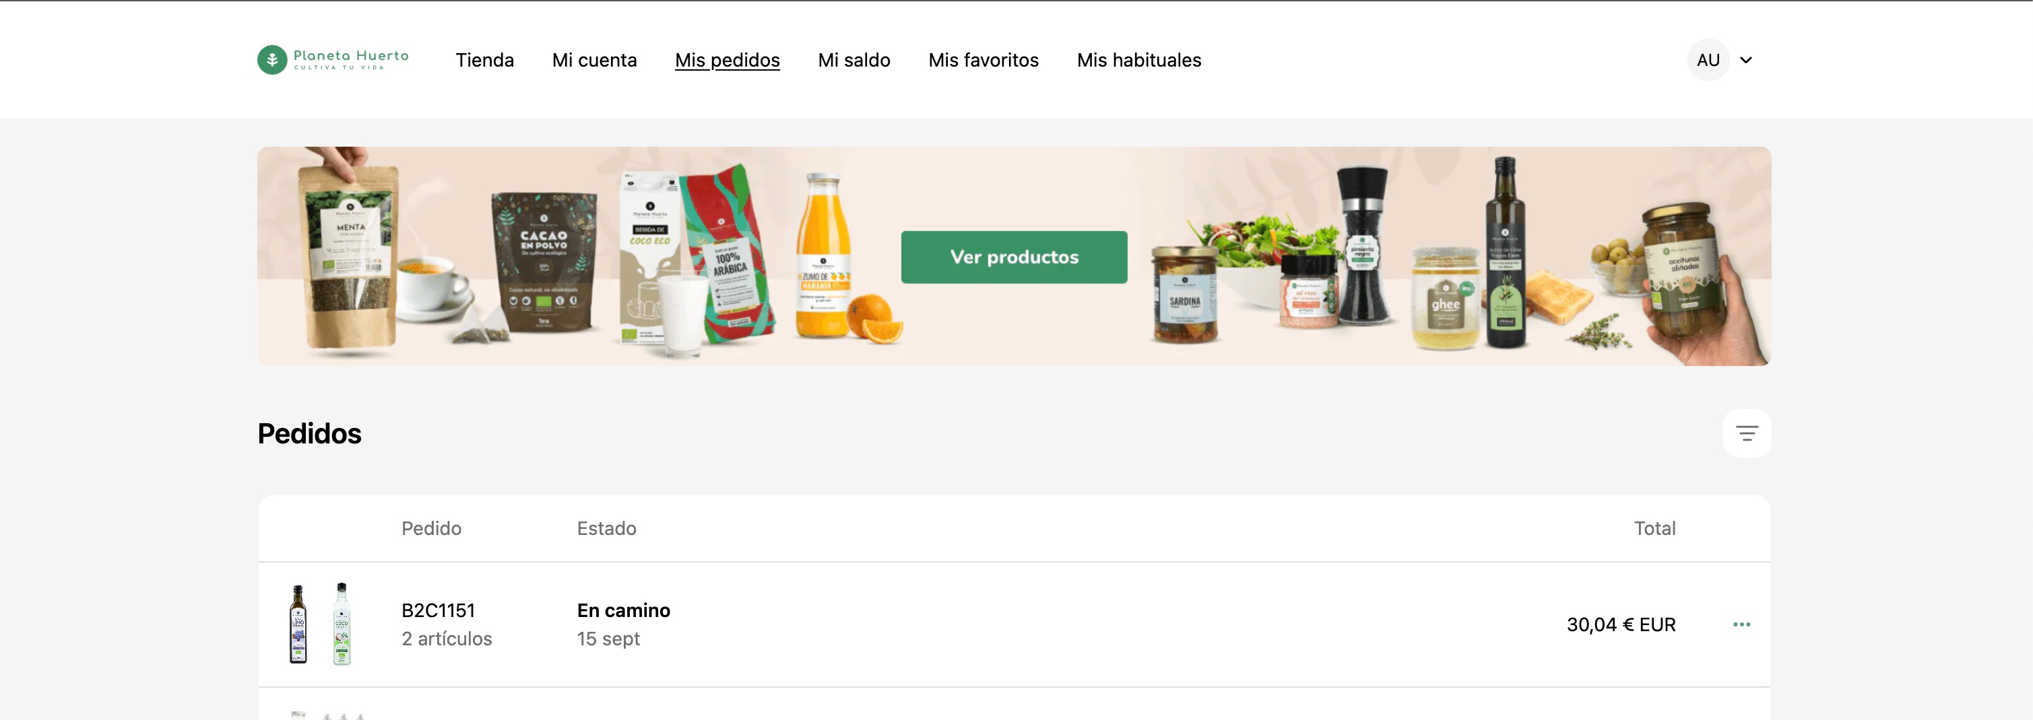Click the AU account avatar
The height and width of the screenshot is (720, 2033).
(1708, 60)
